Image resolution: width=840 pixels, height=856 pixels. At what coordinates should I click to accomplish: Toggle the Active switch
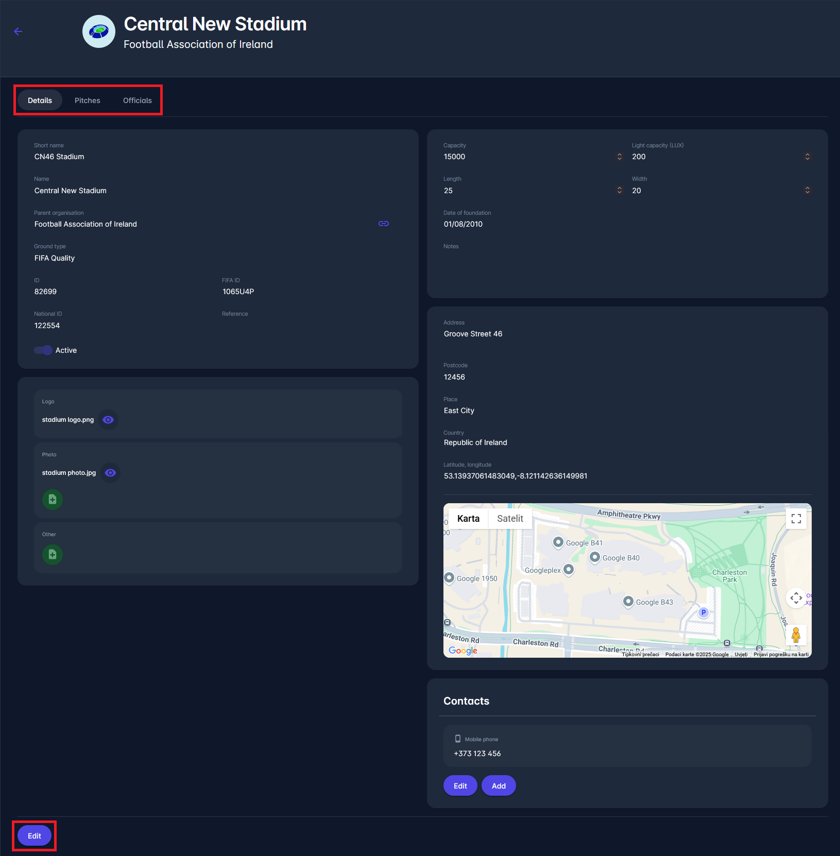(43, 350)
